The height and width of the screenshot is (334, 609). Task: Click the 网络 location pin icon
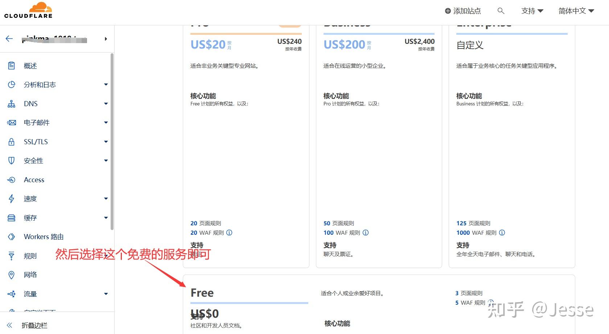[x=12, y=275]
